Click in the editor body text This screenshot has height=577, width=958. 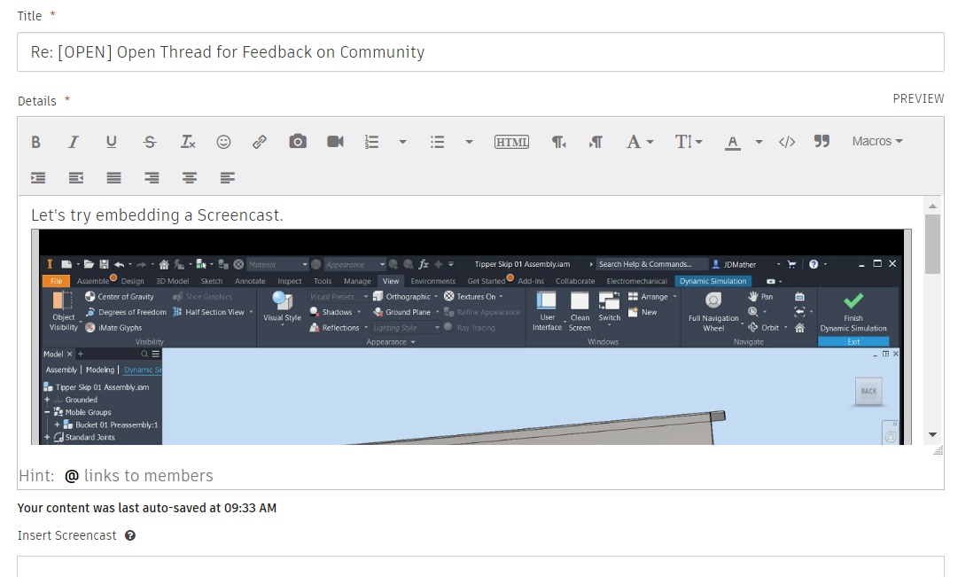pyautogui.click(x=157, y=215)
